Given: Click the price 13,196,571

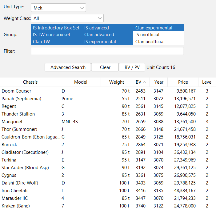Looking at the screenshot, I should pyautogui.click(x=185, y=99).
